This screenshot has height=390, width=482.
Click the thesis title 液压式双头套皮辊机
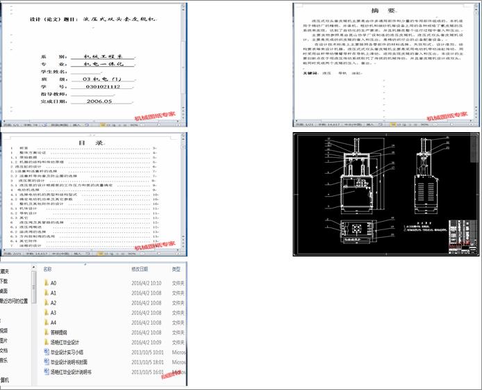pyautogui.click(x=119, y=19)
